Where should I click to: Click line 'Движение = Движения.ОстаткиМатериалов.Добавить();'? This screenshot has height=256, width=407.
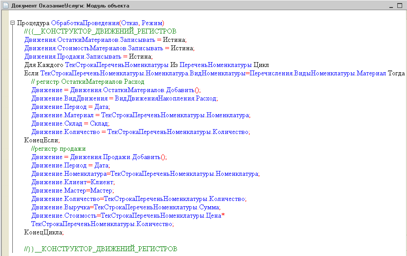(116, 90)
